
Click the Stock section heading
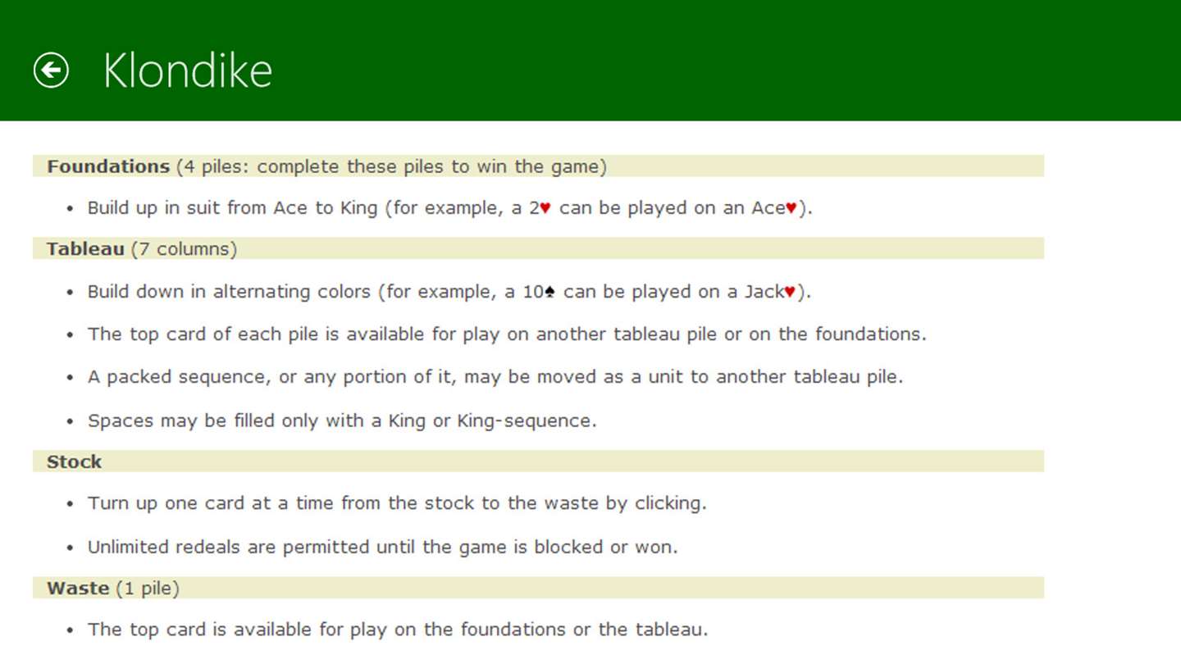click(538, 462)
